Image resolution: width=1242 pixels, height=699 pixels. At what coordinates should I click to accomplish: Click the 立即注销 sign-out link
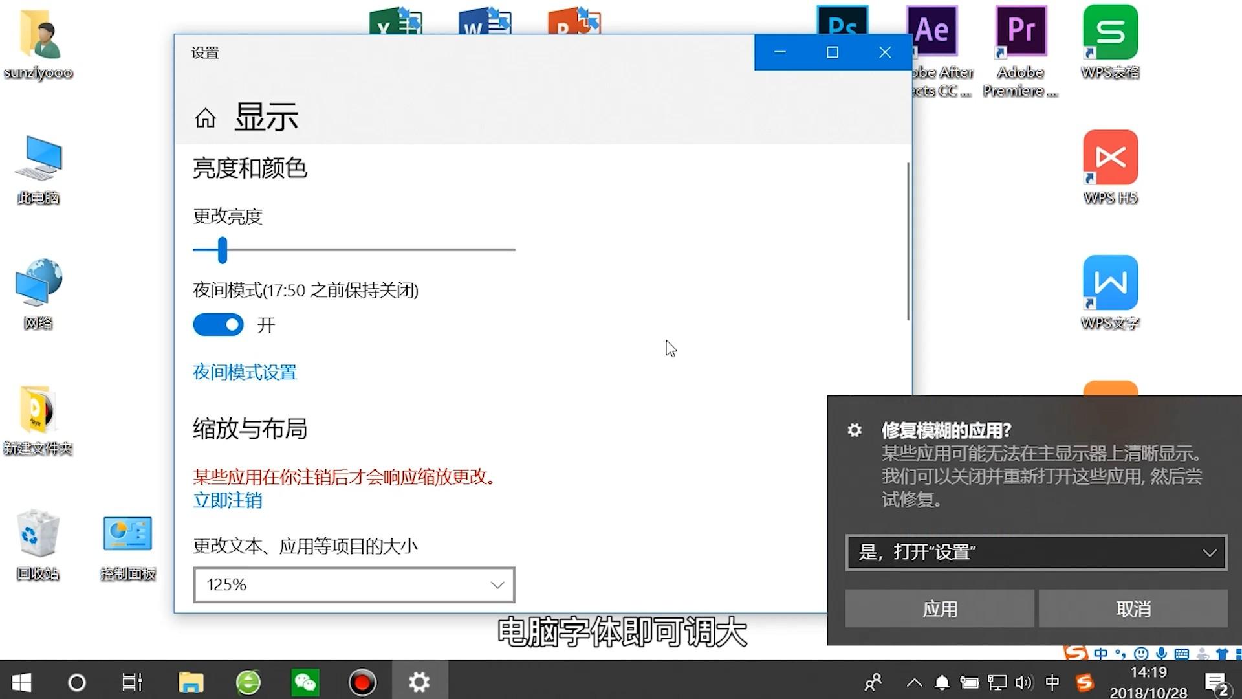pyautogui.click(x=227, y=500)
